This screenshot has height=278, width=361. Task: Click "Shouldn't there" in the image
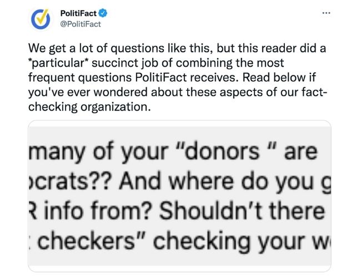tap(245, 212)
